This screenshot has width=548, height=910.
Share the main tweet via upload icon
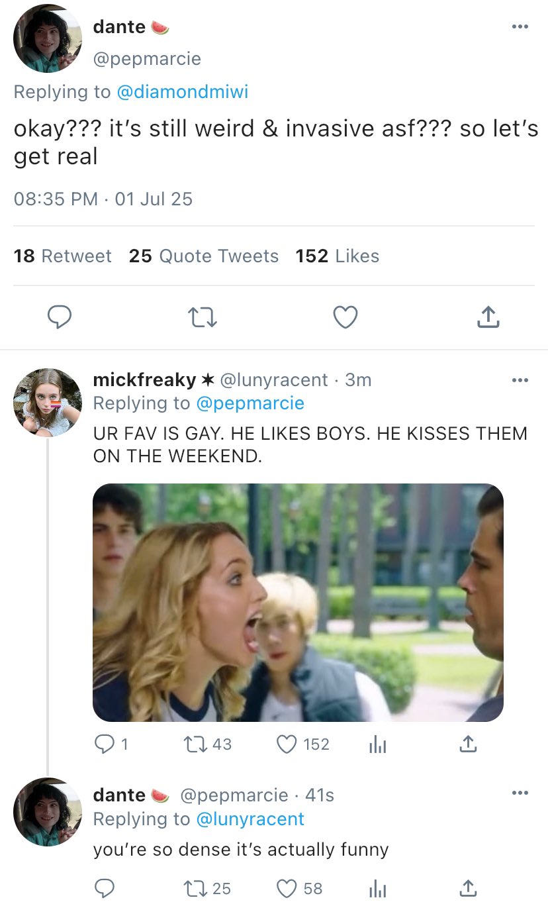[x=488, y=317]
